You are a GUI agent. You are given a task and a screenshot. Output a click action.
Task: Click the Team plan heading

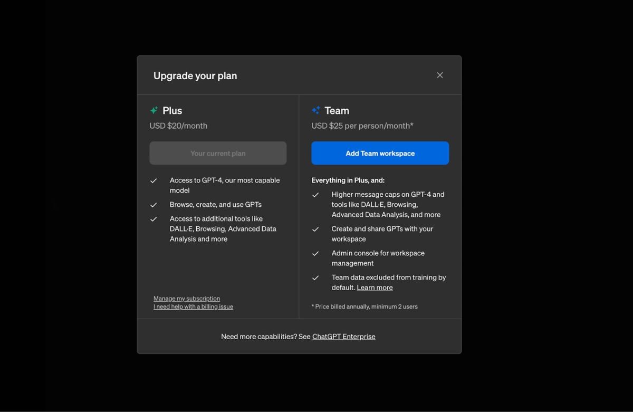pyautogui.click(x=337, y=110)
